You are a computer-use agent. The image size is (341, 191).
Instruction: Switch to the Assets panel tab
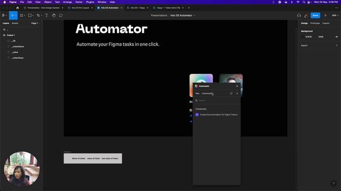(15, 23)
